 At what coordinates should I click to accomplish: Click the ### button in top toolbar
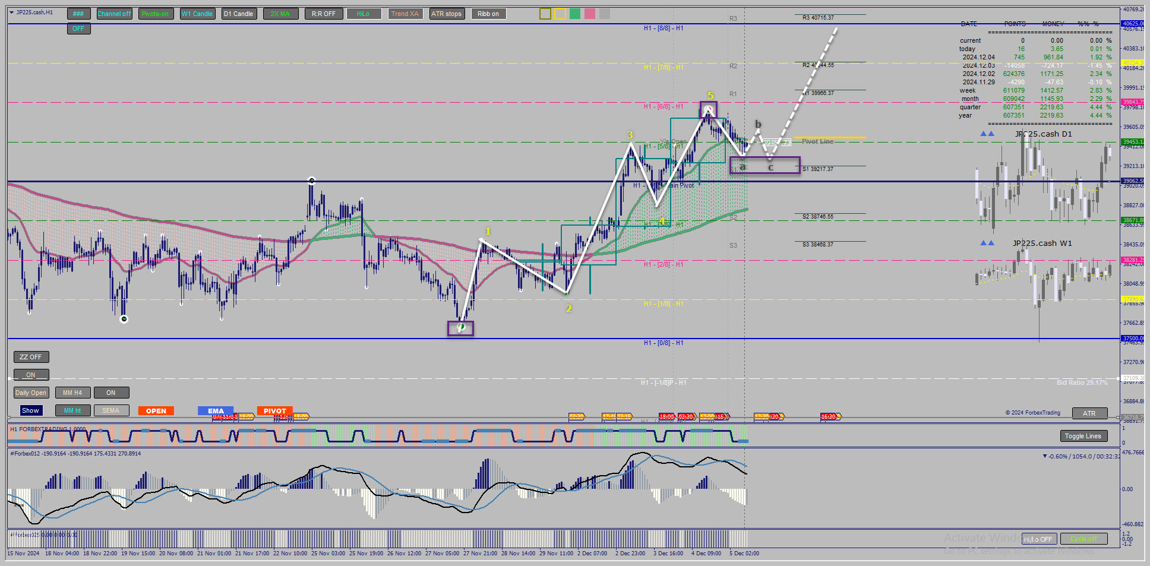78,14
